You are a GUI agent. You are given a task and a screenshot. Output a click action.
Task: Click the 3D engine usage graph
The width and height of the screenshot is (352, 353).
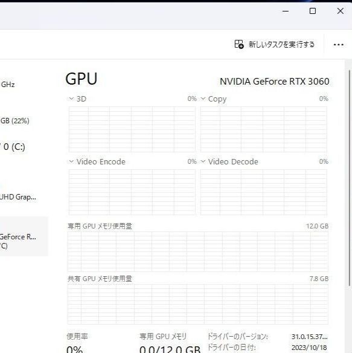point(132,129)
